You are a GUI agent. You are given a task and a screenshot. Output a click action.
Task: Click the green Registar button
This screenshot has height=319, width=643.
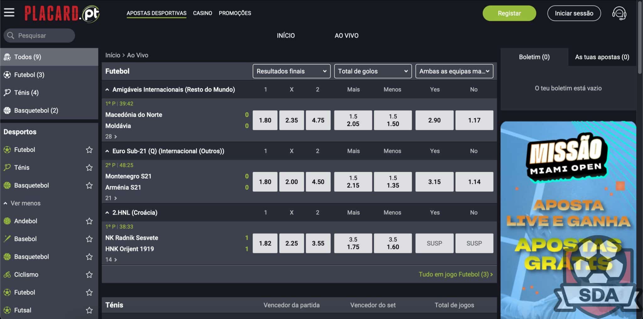click(x=509, y=13)
